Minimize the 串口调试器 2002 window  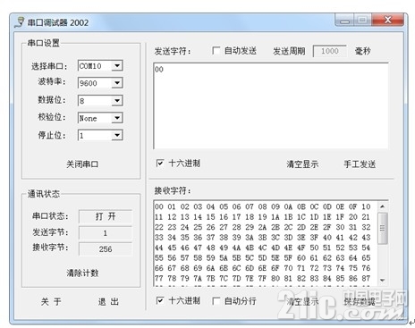(x=344, y=21)
